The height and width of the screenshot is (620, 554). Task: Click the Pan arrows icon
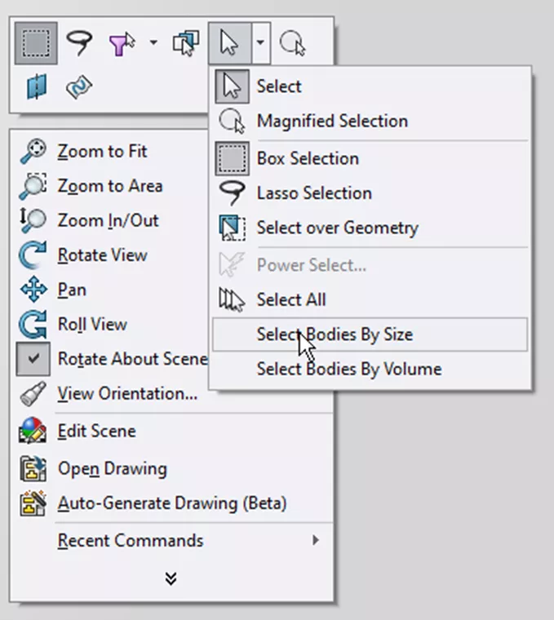tap(33, 290)
